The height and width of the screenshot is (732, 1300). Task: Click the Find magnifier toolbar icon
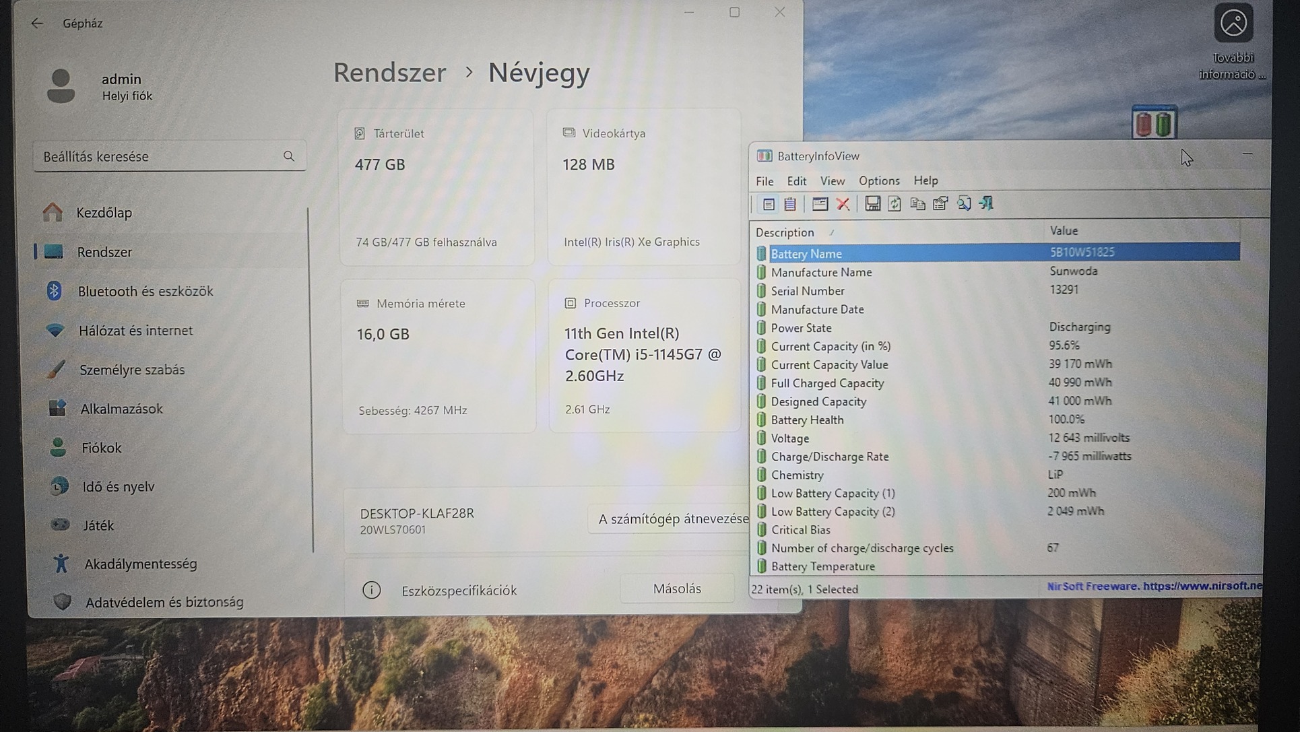pos(964,204)
